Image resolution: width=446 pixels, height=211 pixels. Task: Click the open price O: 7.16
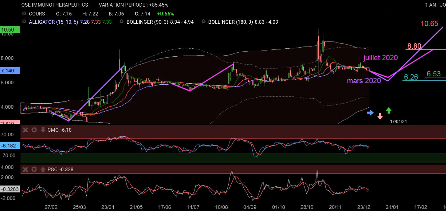pos(64,14)
